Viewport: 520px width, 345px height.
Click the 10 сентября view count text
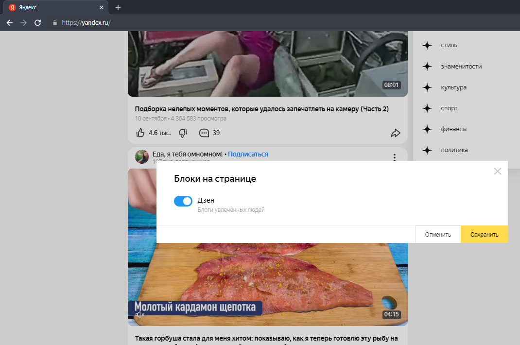coord(180,119)
